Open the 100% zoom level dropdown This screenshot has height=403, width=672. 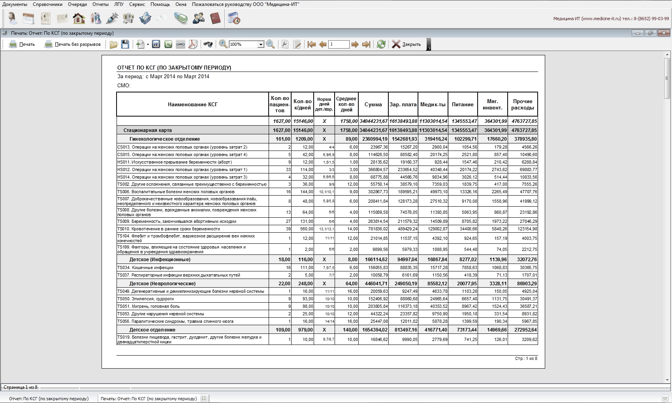[261, 45]
